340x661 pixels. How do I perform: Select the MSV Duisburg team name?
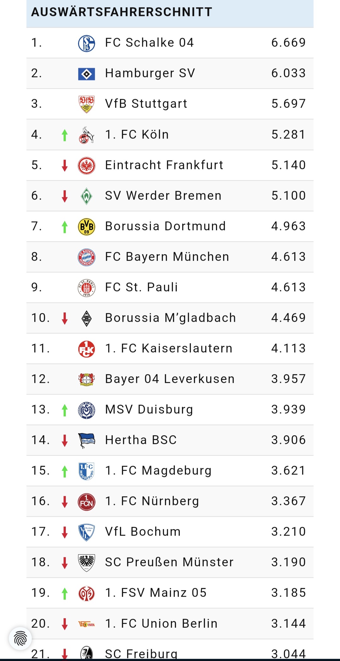[x=149, y=409]
